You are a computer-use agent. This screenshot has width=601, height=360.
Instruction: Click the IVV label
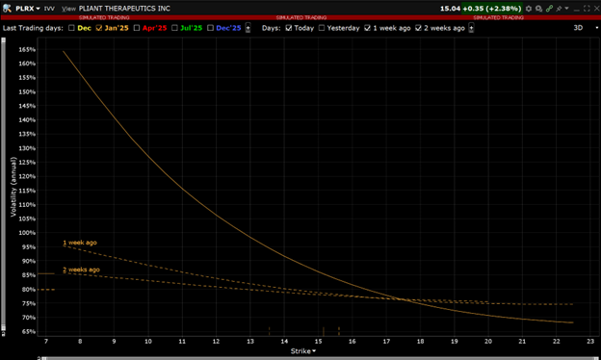coord(49,9)
